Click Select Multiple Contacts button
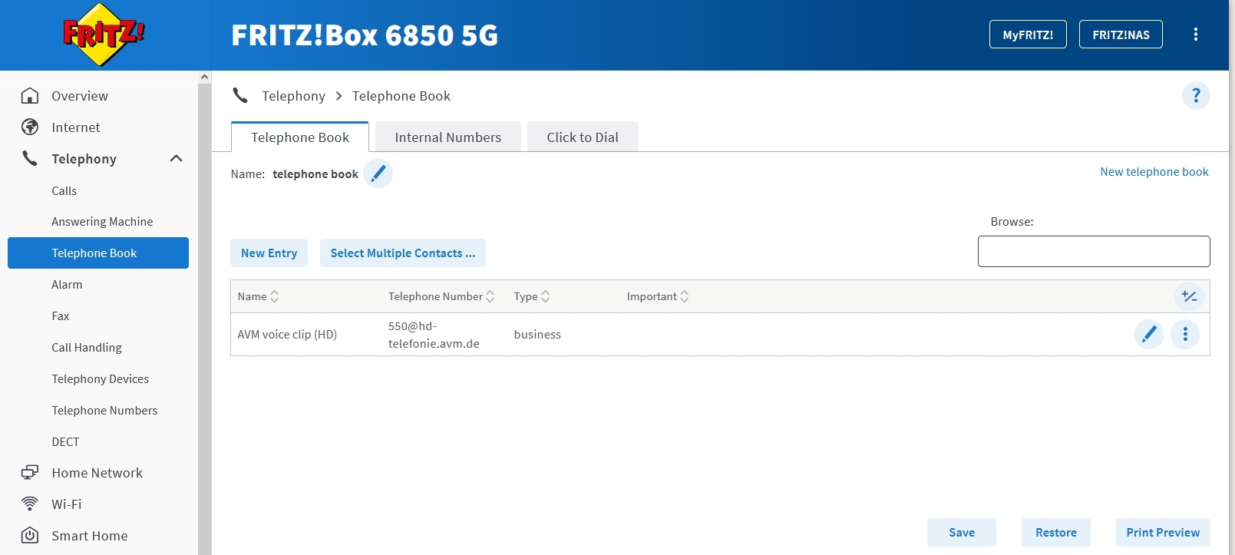 coord(403,253)
